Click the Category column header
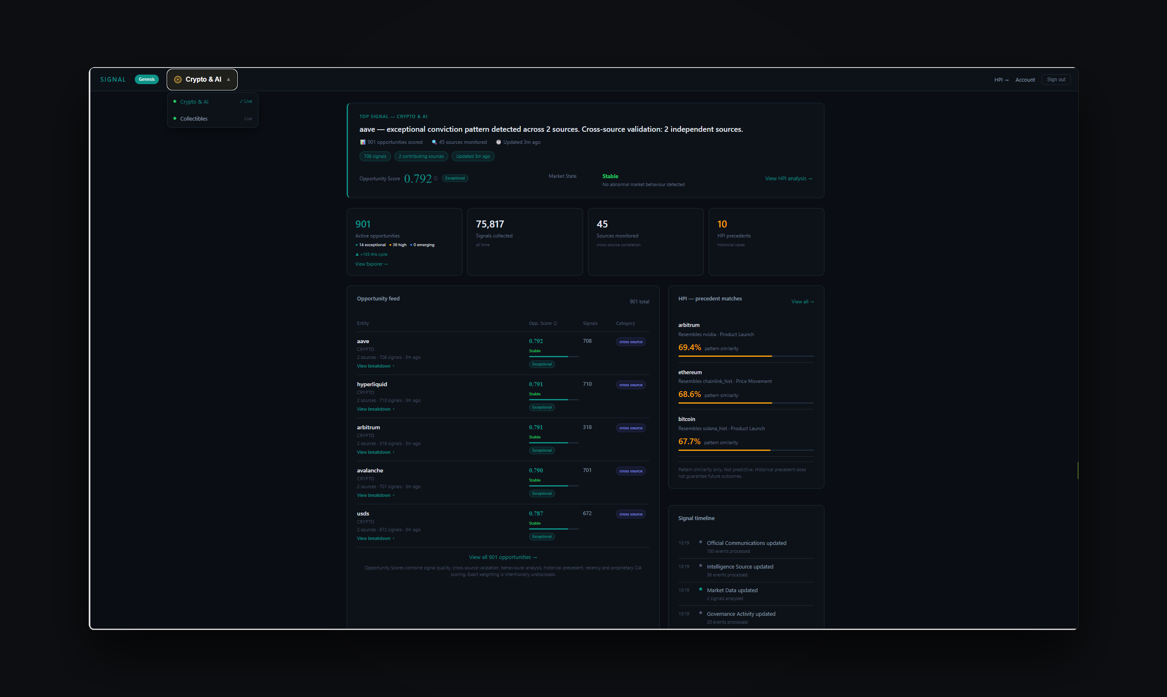1167x697 pixels. 625,324
